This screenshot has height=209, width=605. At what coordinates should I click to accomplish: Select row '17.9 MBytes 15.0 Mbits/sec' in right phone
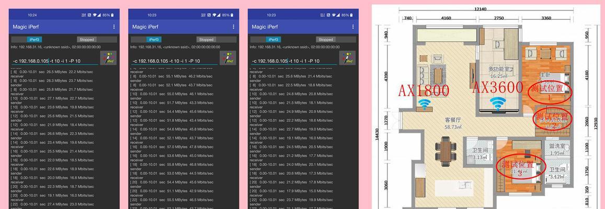tap(292, 191)
